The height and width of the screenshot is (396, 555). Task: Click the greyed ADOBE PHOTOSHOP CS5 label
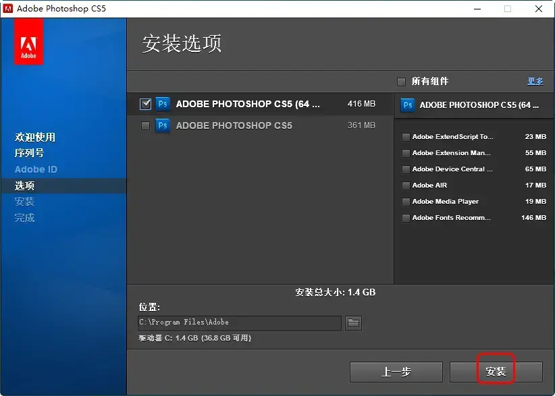[234, 125]
